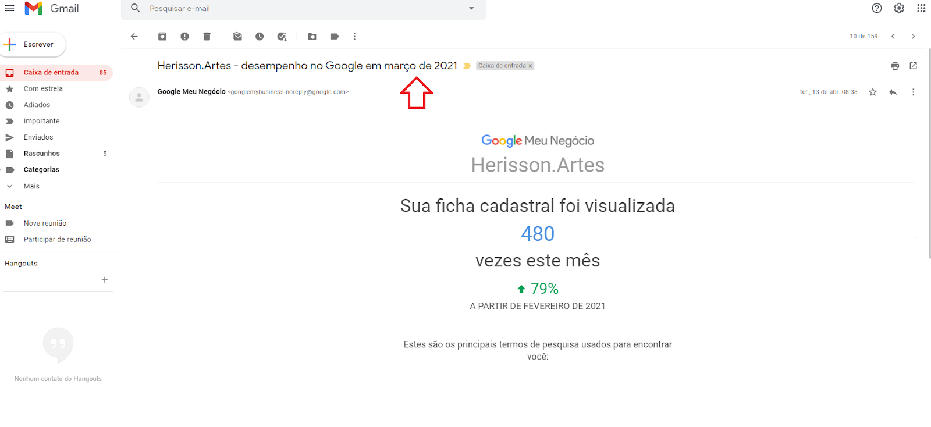Open Adiados folder
The image size is (931, 427).
(x=56, y=105)
